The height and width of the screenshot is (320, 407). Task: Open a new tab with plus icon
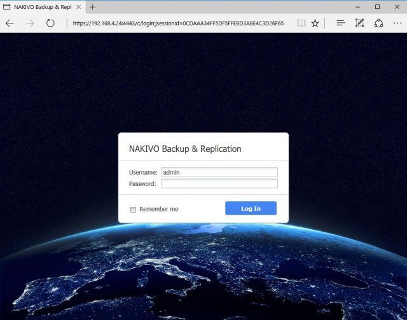(93, 7)
